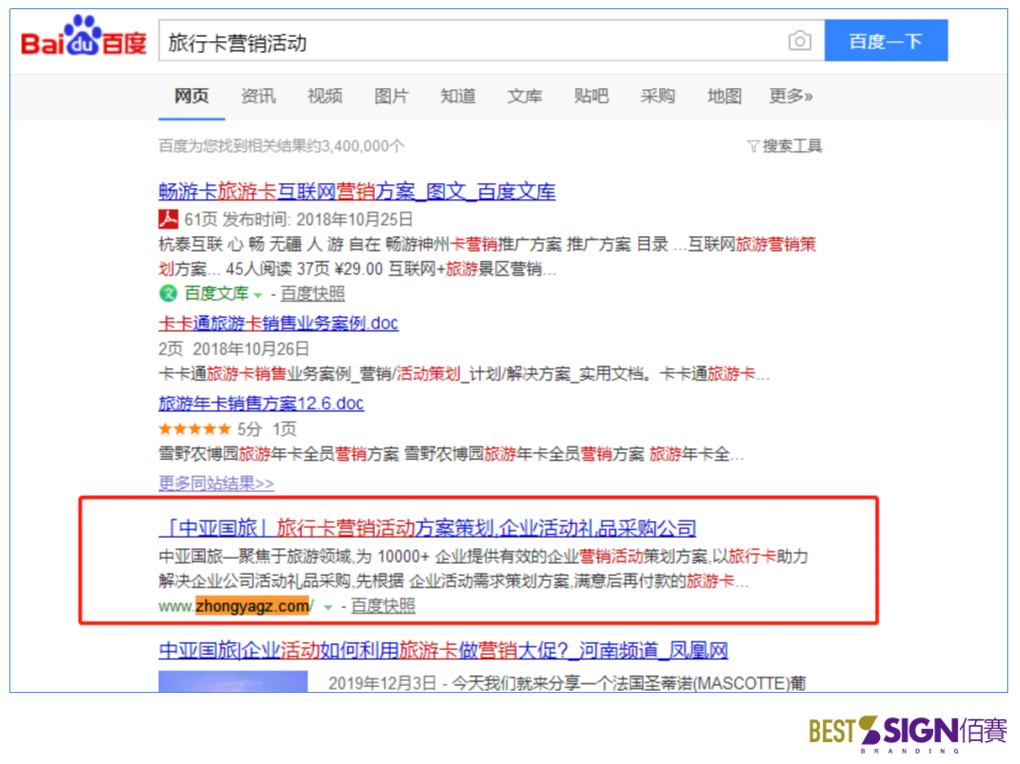The image size is (1020, 764).
Task: Click the green 百度文库 verified icon
Action: point(168,293)
